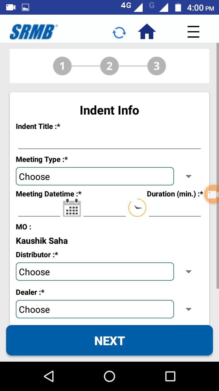Tap the floating orange video recorder icon
Viewport: 219px width, 391px height.
pos(212,194)
